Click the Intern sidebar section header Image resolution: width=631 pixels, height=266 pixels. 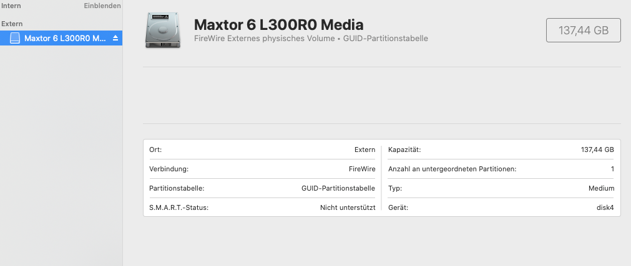click(11, 5)
